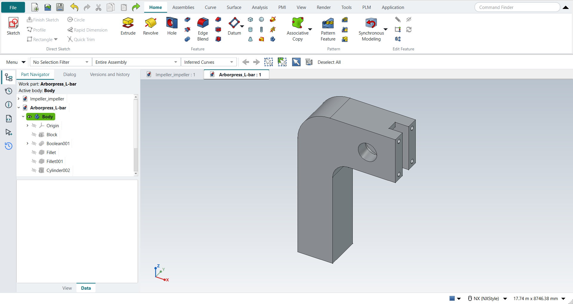Toggle visibility of Origin item
The width and height of the screenshot is (573, 304).
tap(34, 125)
